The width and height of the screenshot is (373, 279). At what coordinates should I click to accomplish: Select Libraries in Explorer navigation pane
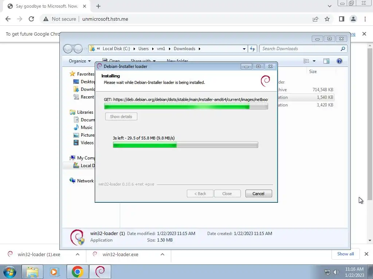[82, 112]
